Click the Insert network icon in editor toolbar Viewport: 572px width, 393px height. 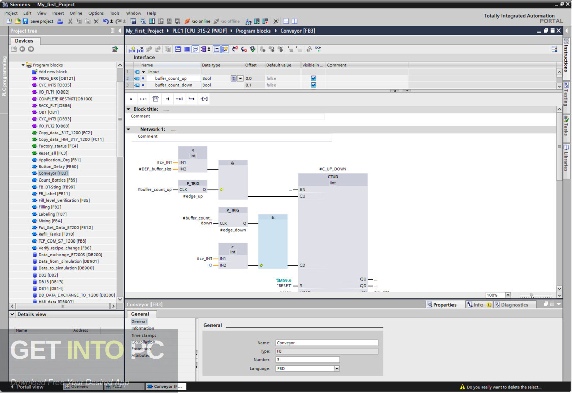point(132,49)
